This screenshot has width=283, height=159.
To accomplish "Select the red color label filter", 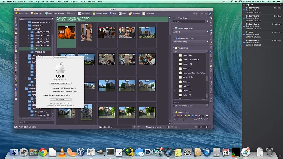I will (178, 116).
